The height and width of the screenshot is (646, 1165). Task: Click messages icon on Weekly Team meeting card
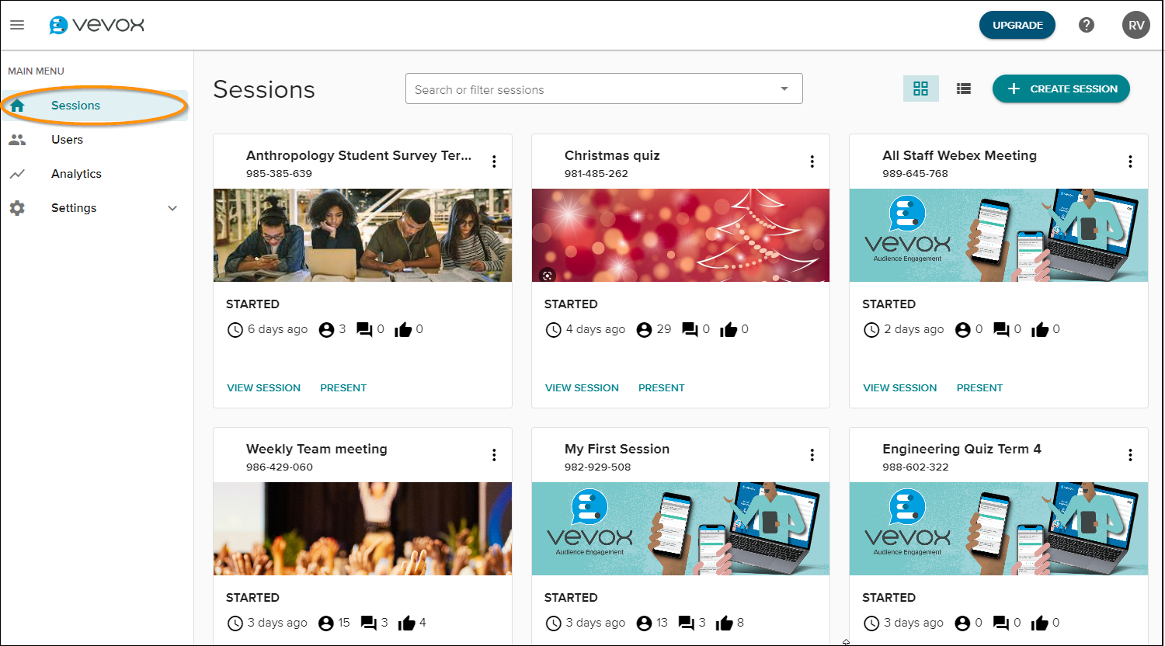(x=368, y=623)
